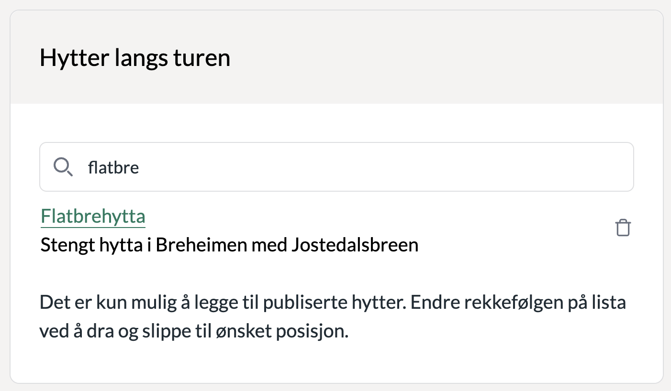
Task: Click the drag and drop instruction text
Action: click(333, 317)
